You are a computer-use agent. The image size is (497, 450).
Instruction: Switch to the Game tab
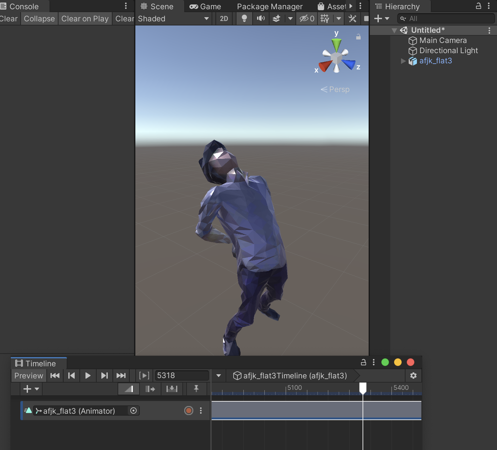tap(205, 6)
